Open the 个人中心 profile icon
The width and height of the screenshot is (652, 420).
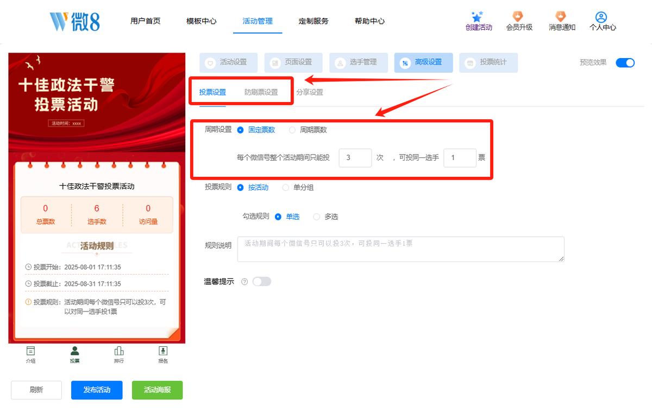[601, 17]
